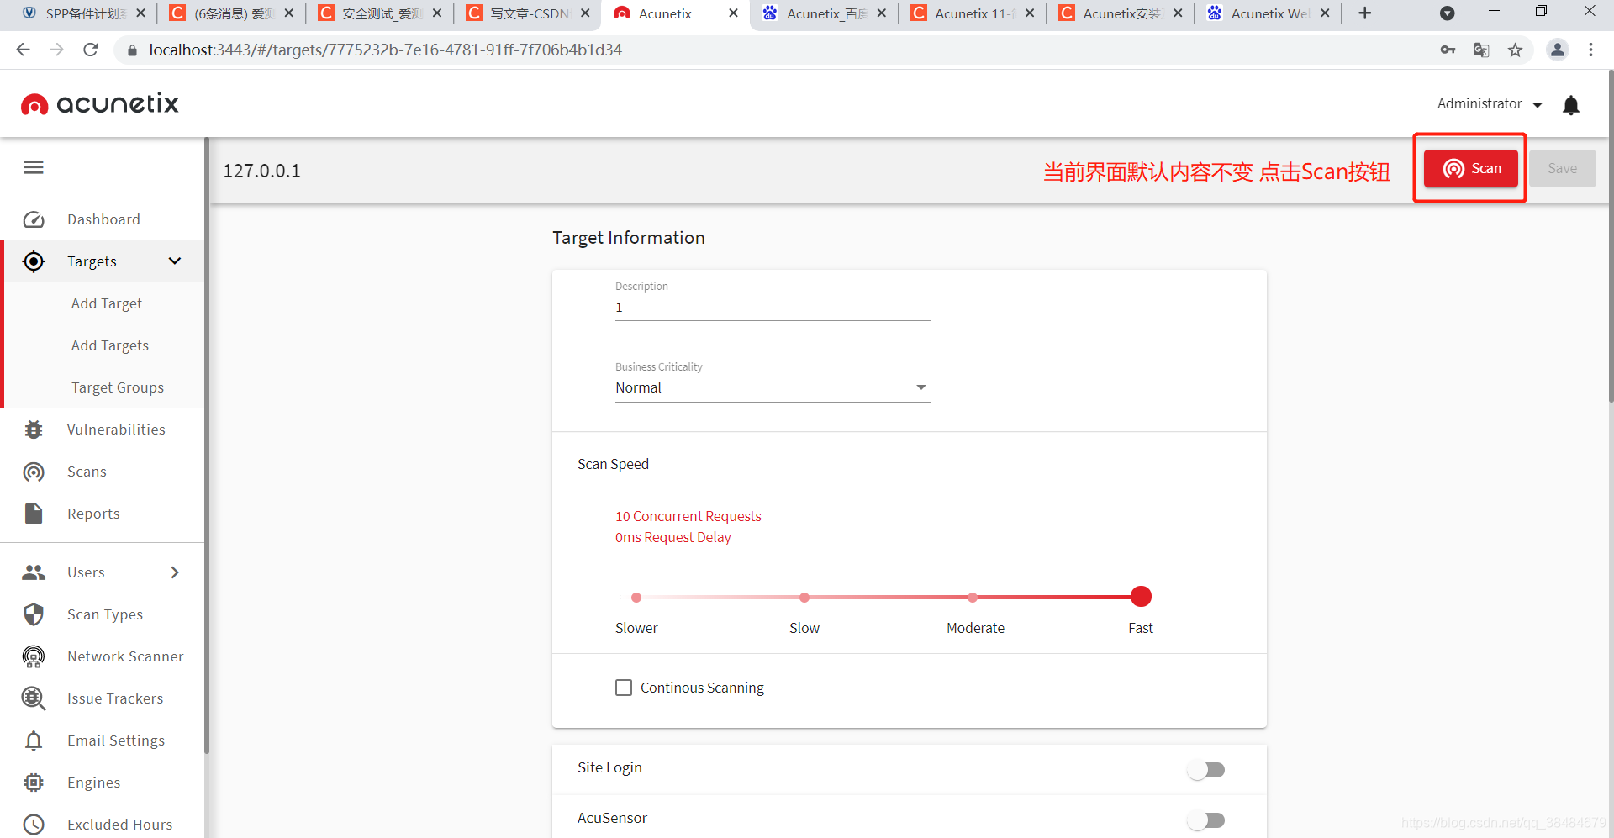Toggle the Site Login switch

click(1206, 770)
